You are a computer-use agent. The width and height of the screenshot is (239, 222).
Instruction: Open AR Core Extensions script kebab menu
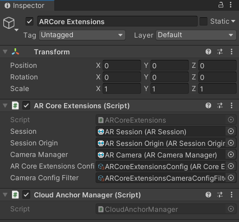point(232,105)
